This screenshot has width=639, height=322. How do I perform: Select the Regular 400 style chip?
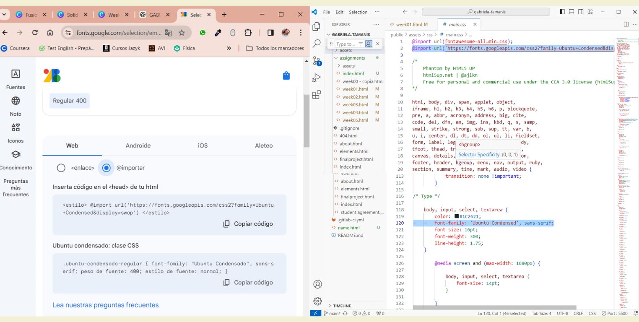[x=70, y=101]
